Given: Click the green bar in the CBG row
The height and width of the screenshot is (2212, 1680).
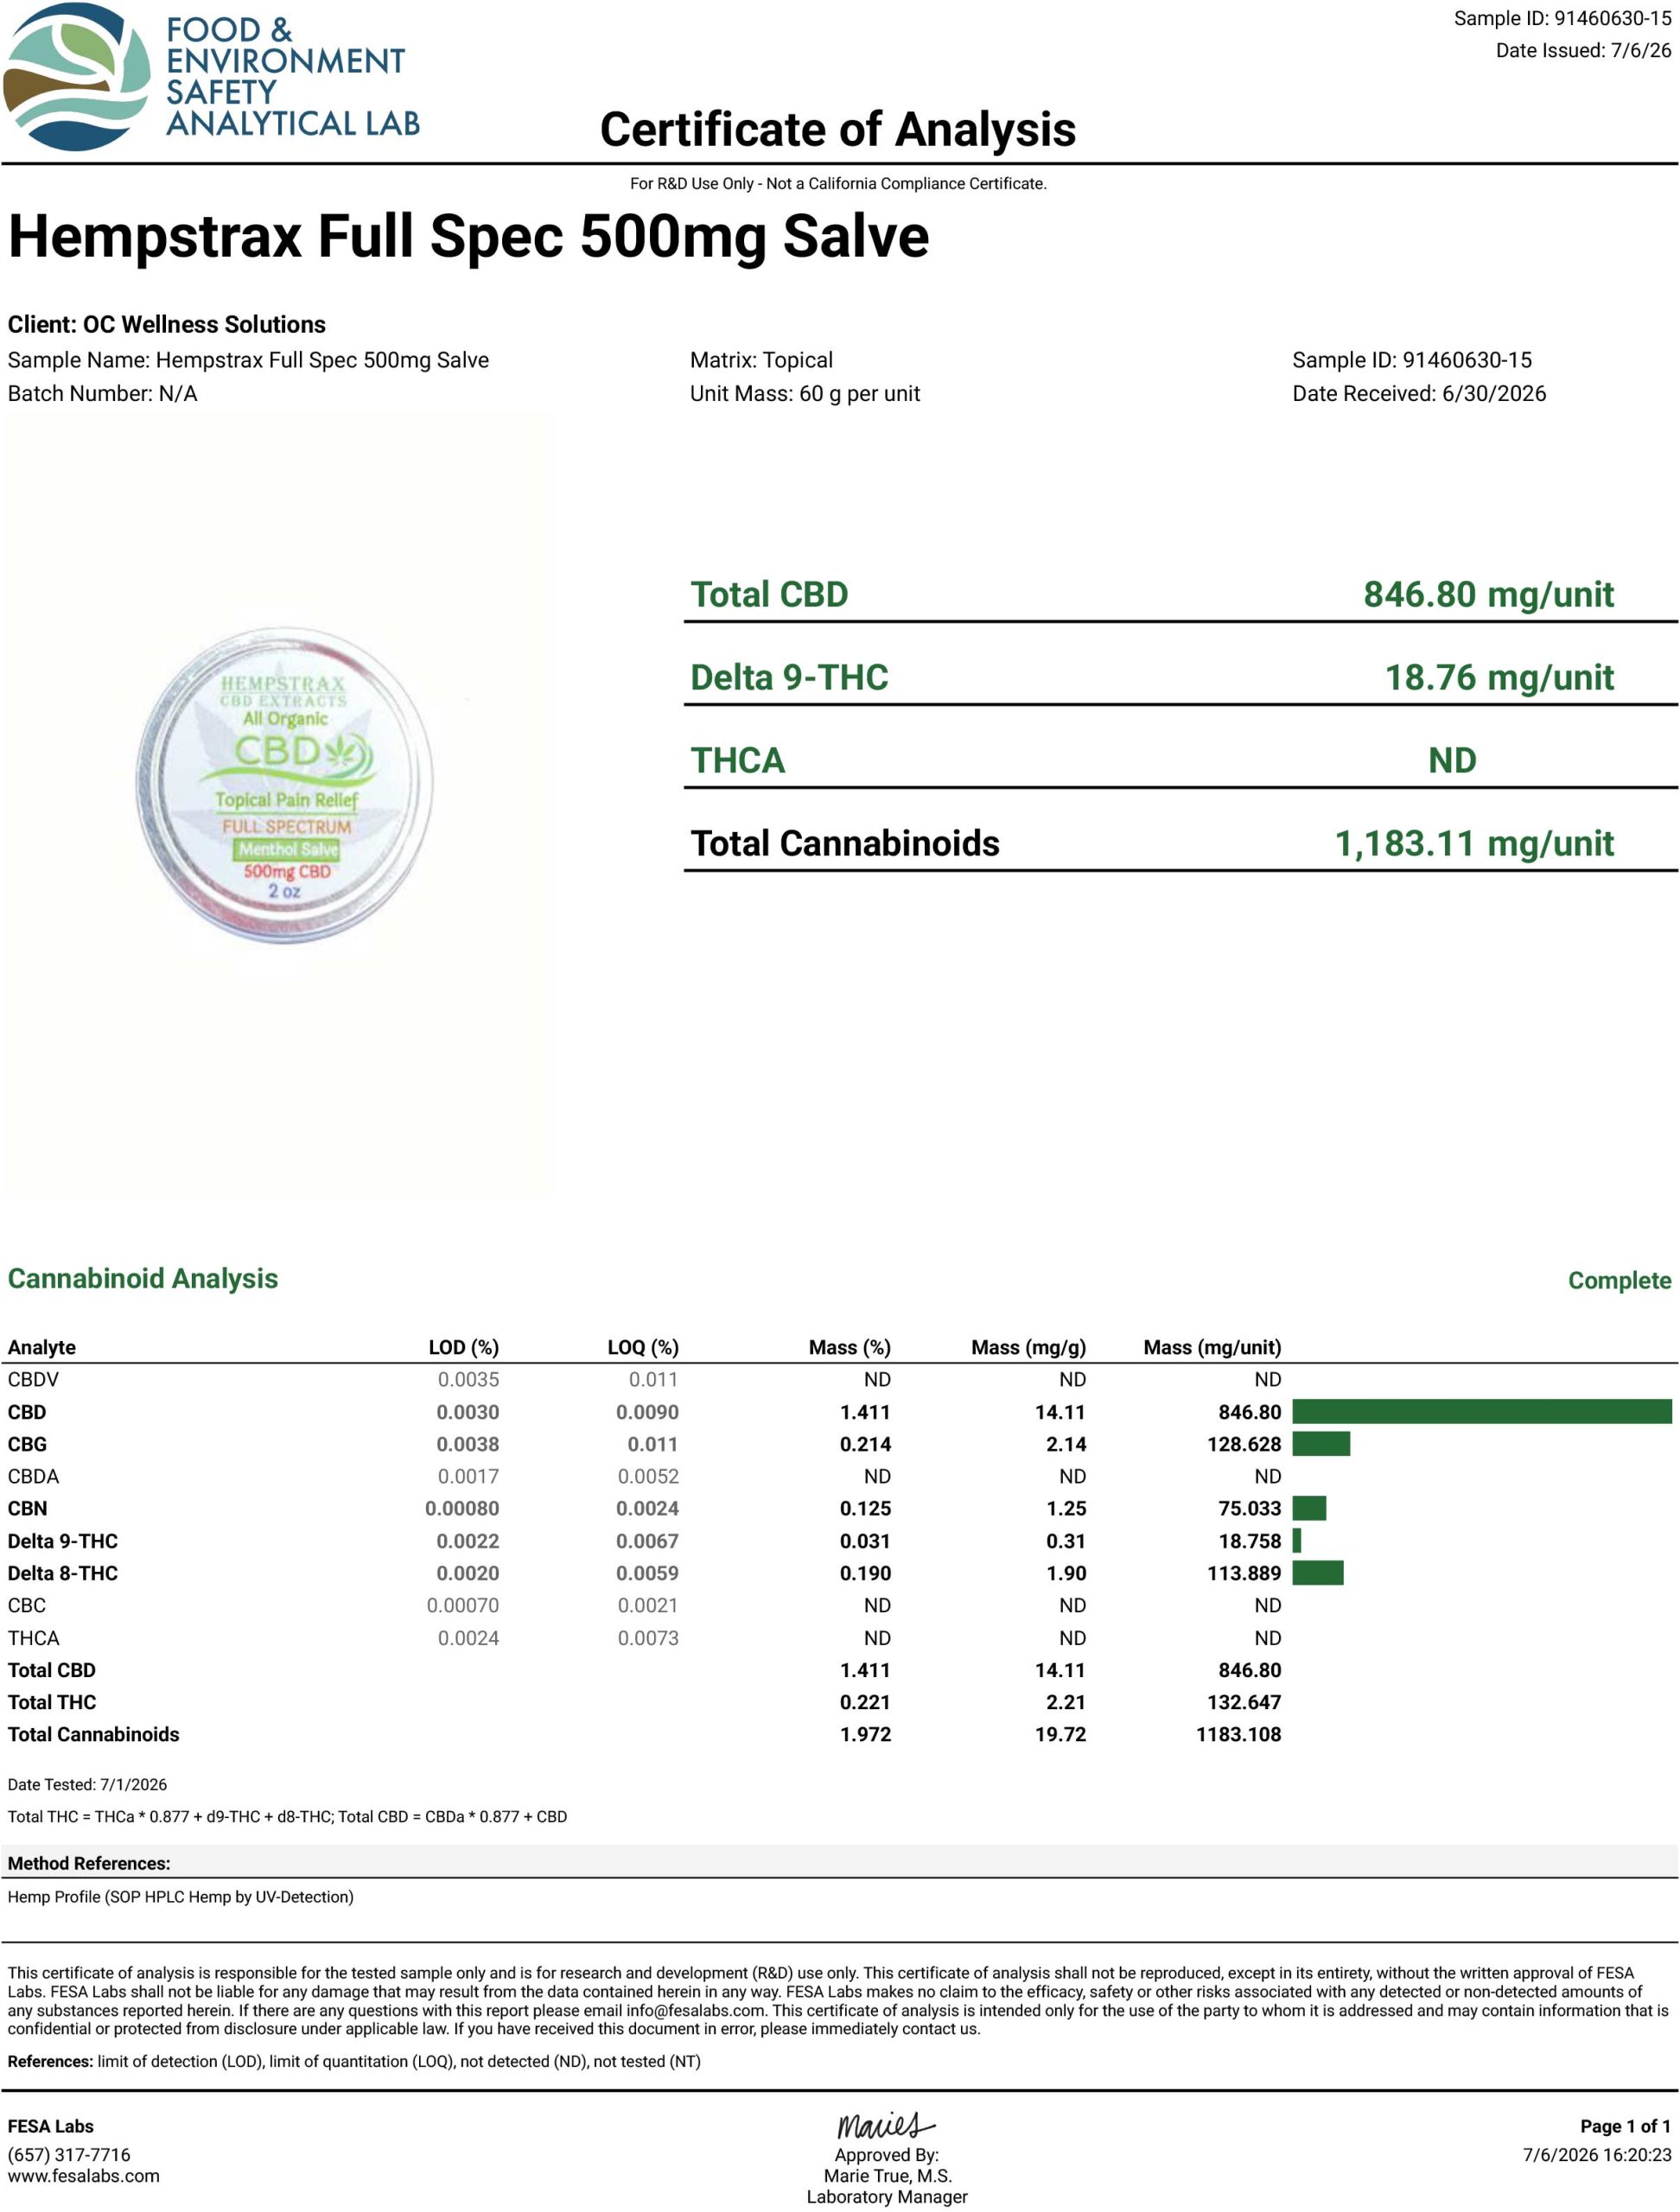Looking at the screenshot, I should coord(1321,1444).
